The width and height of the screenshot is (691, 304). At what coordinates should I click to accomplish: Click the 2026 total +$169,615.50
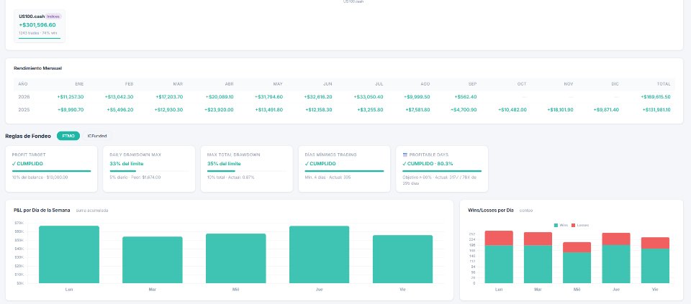pyautogui.click(x=656, y=97)
